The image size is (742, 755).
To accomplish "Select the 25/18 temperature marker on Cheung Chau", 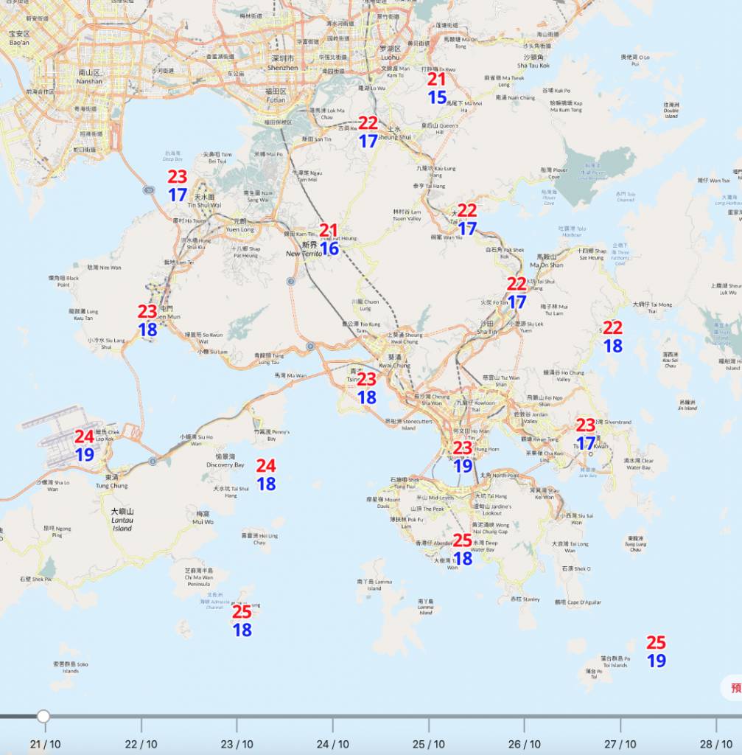I will pyautogui.click(x=242, y=621).
